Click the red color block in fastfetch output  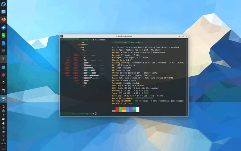[117, 110]
